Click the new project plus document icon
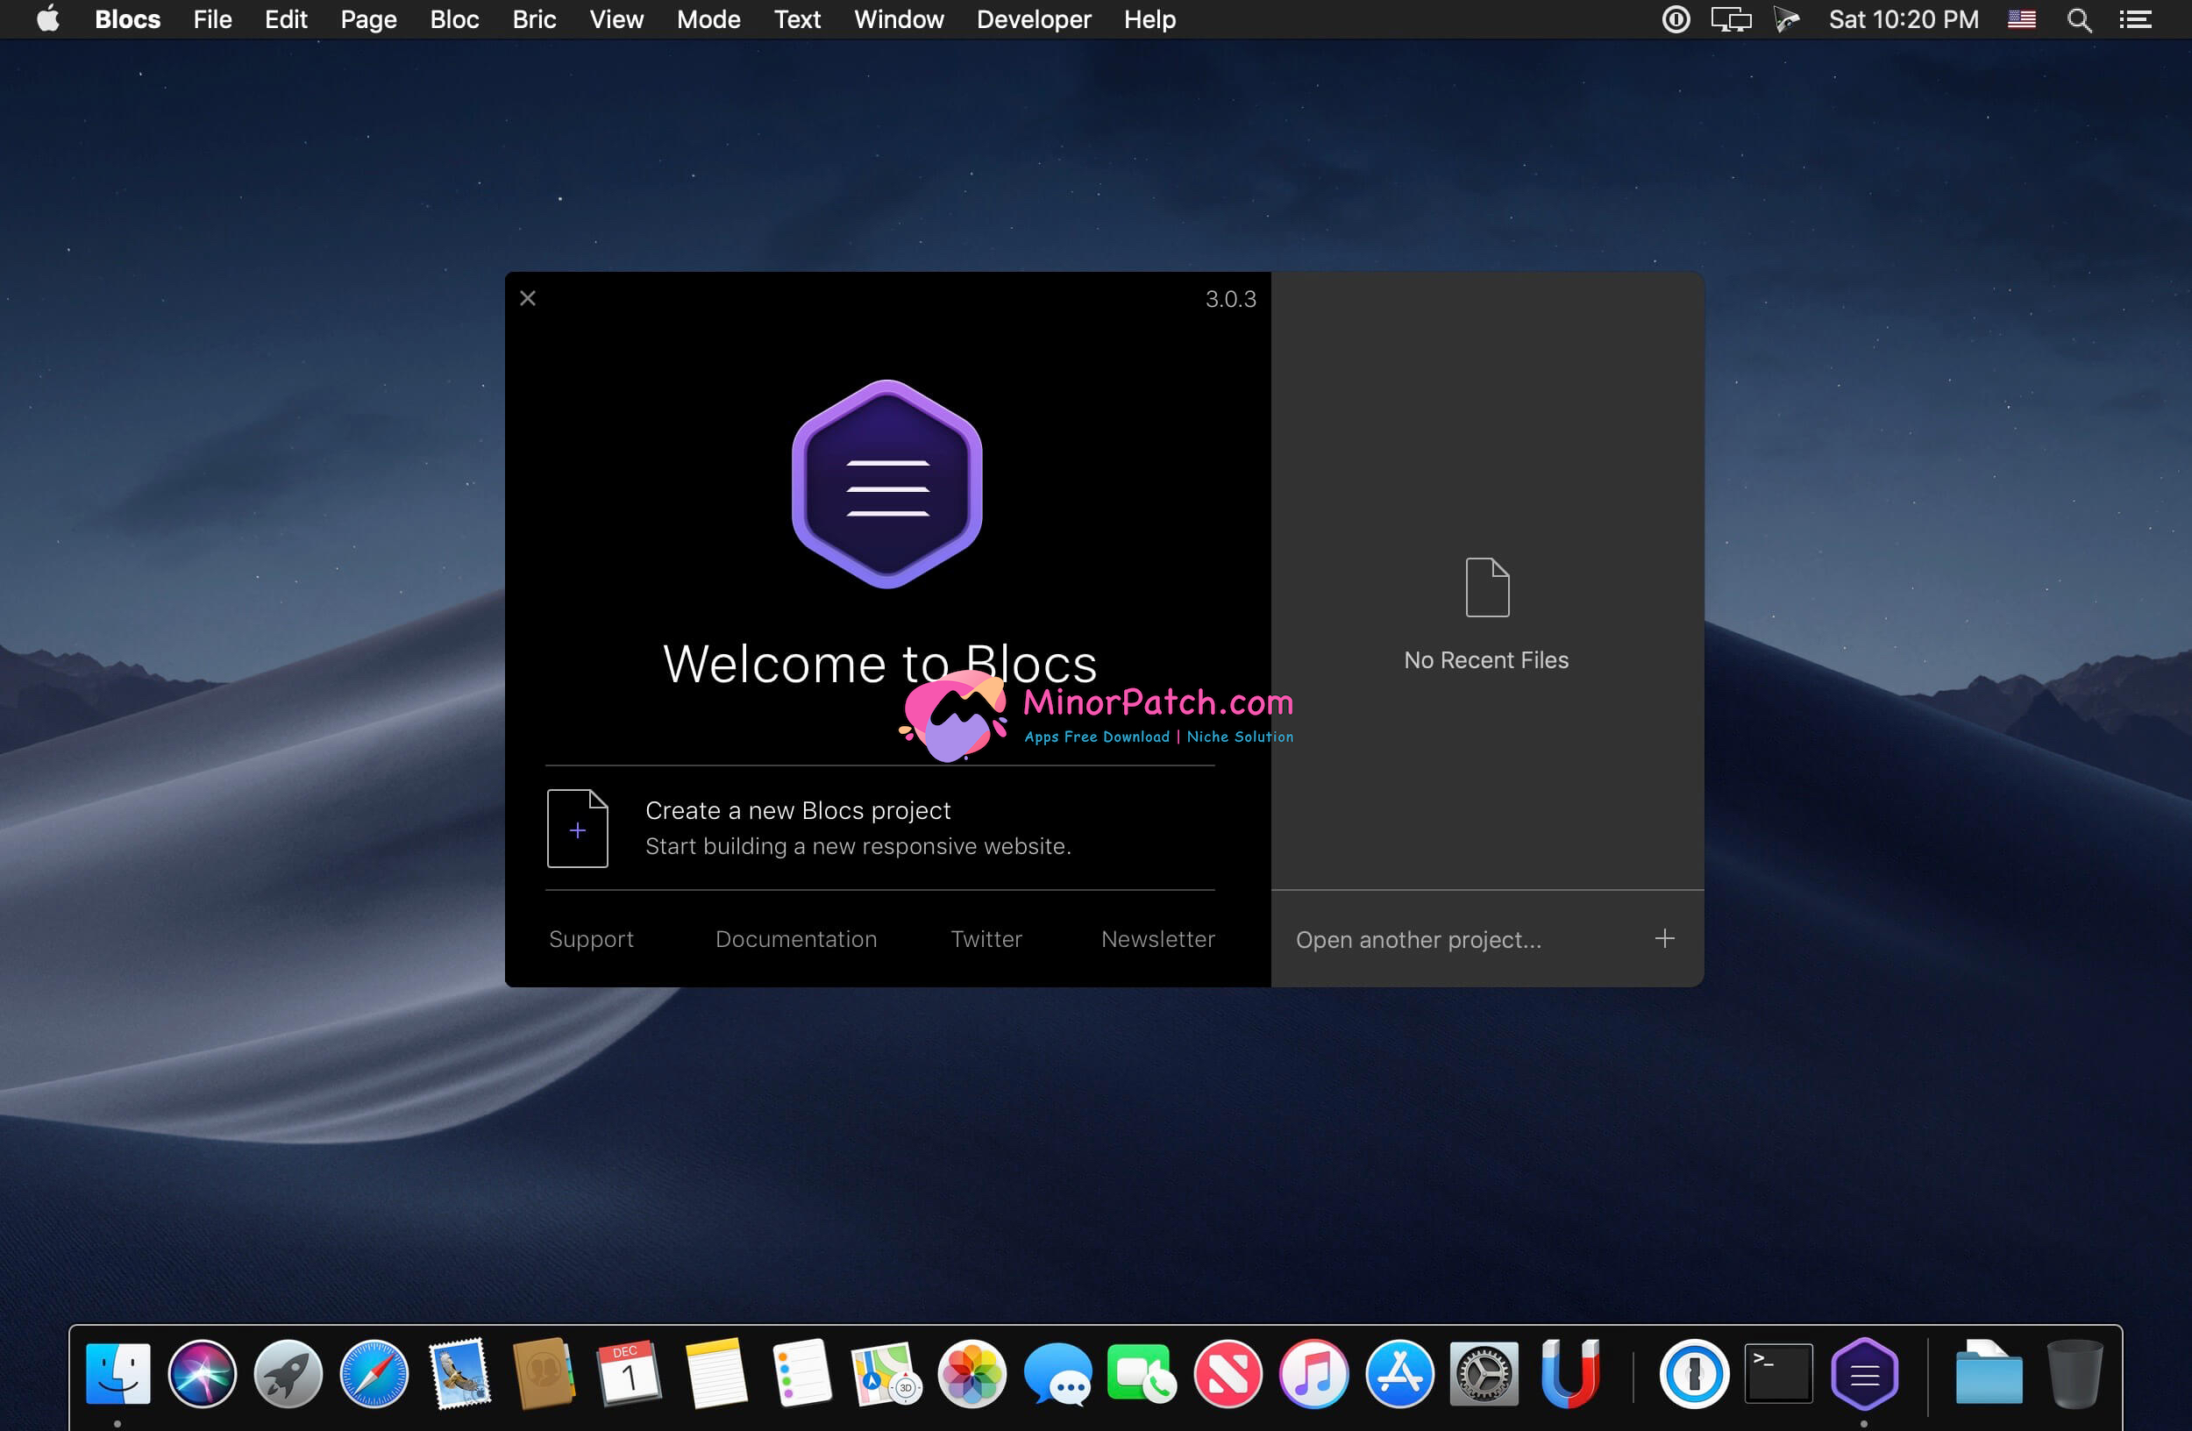 pos(578,829)
